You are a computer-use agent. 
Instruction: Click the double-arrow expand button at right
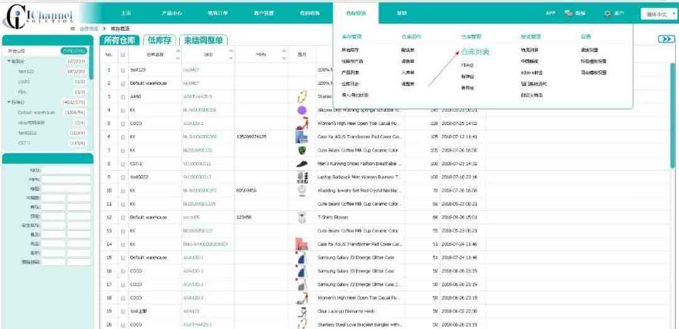point(666,40)
